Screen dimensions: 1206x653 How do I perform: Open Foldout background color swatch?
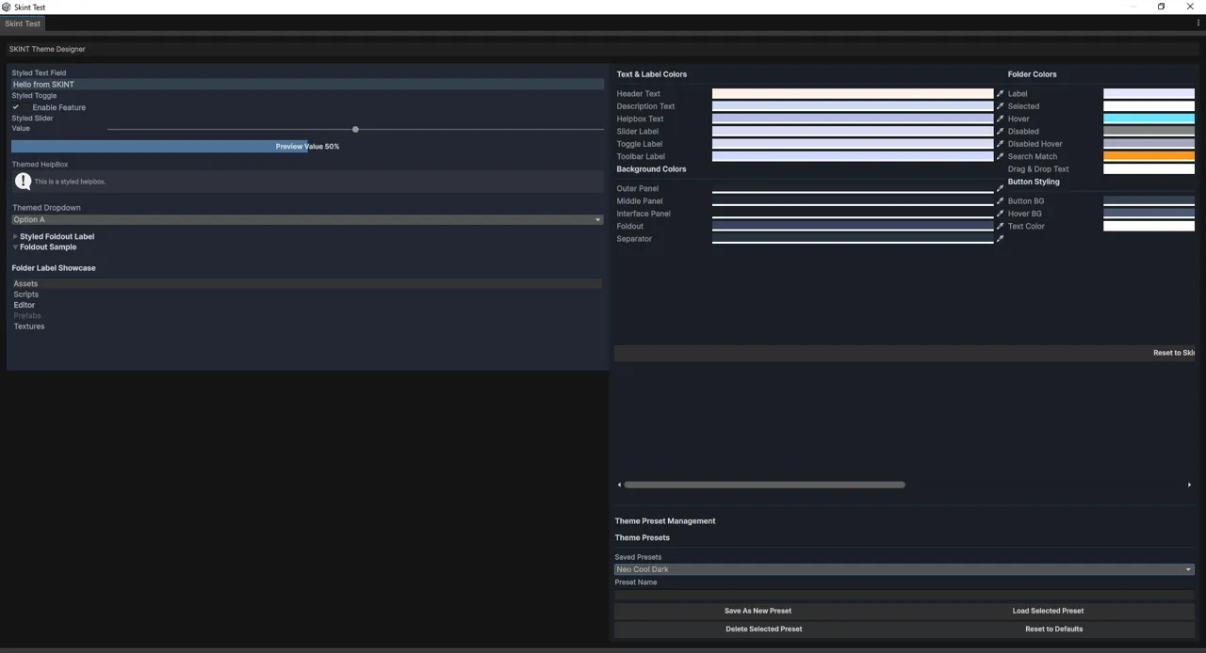tap(853, 226)
